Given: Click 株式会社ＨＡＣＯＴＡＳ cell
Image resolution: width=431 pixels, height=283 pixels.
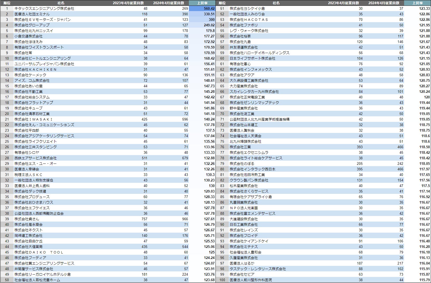Looking at the screenshot, I should click(x=249, y=20).
